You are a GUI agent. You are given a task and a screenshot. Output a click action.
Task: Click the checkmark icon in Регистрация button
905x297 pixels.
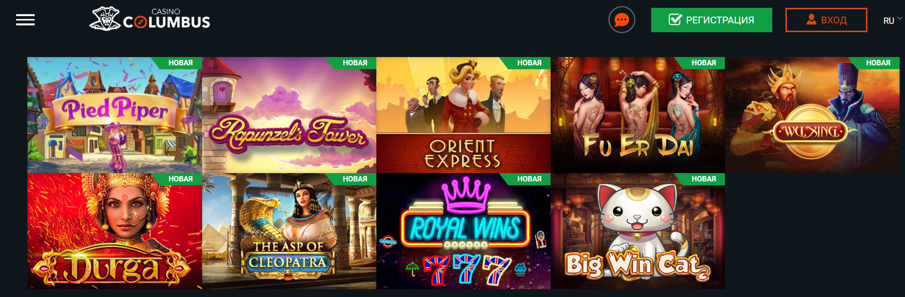675,20
